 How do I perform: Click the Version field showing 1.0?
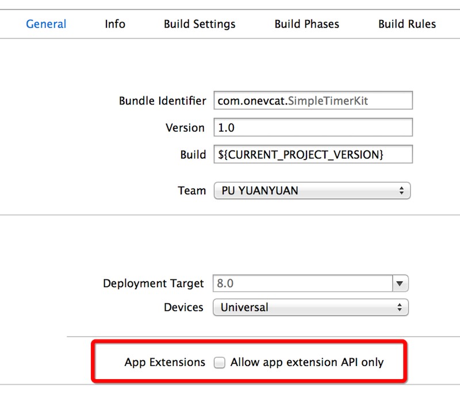[313, 127]
